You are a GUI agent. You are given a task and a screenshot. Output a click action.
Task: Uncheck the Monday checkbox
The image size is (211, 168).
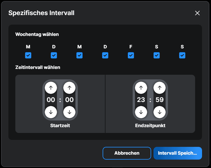[x=28, y=55]
